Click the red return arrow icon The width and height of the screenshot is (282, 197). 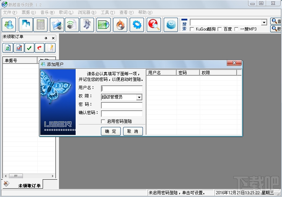pos(40,48)
